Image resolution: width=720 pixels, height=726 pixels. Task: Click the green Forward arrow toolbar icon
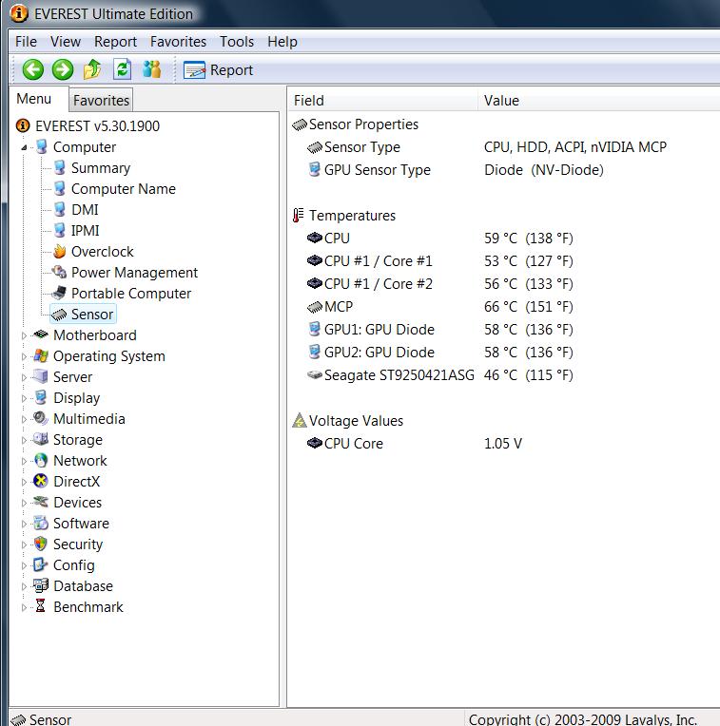click(x=63, y=70)
